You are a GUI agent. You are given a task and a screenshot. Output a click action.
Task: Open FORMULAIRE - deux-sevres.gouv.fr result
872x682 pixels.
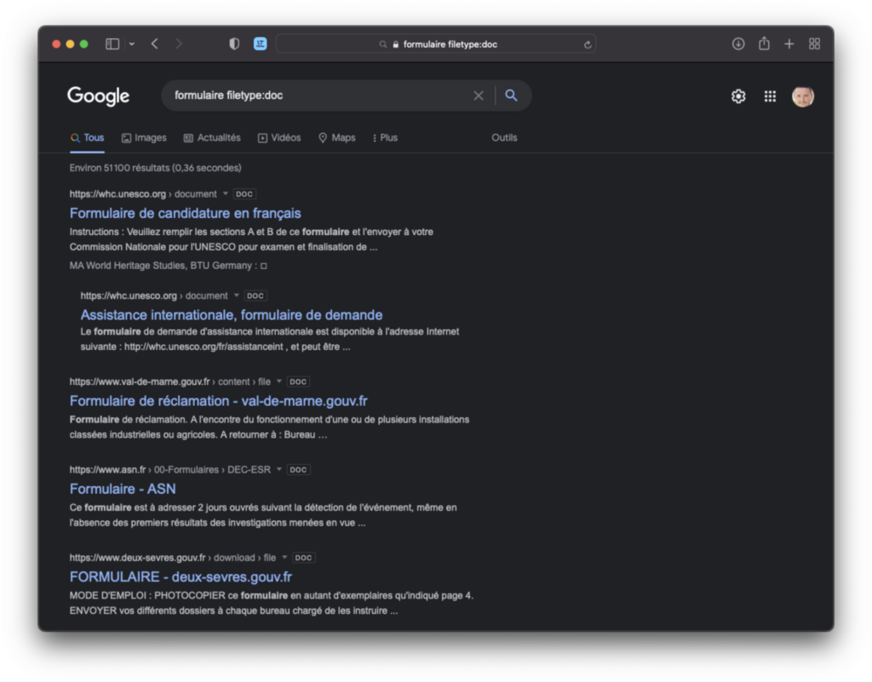coord(181,576)
